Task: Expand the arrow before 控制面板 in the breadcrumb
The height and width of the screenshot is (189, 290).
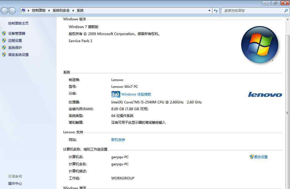Action: pos(29,10)
